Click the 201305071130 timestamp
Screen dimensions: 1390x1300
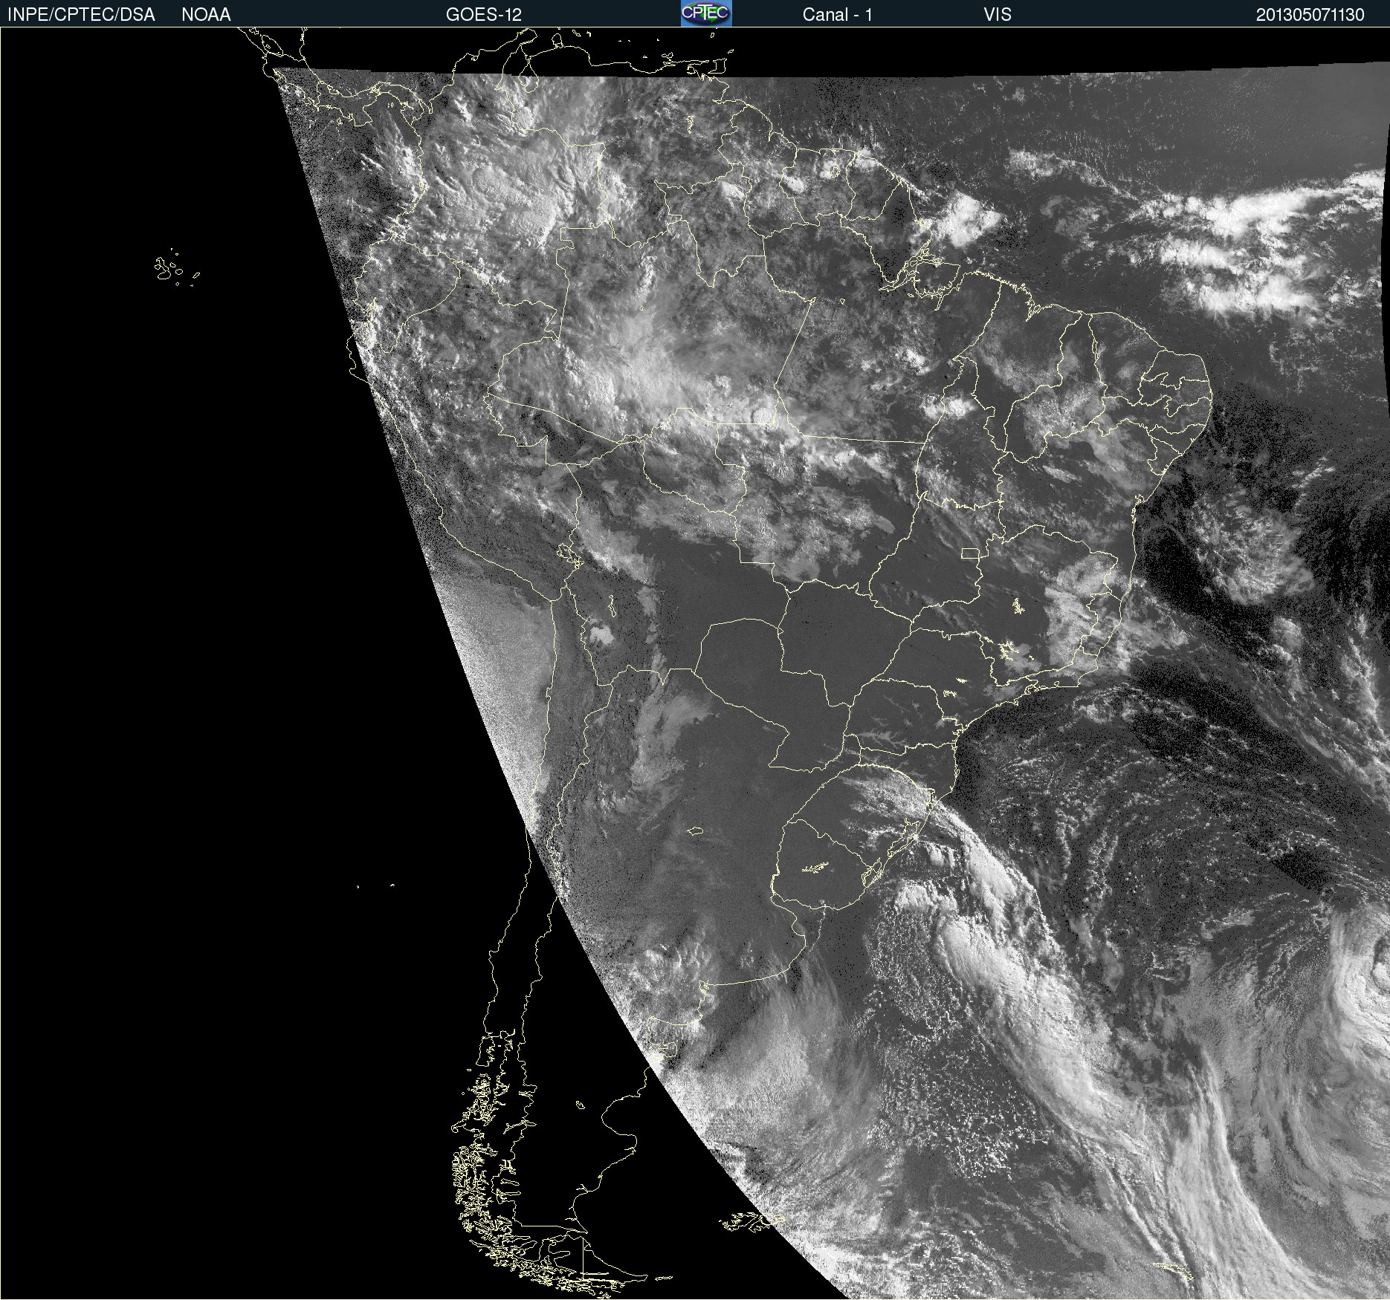pyautogui.click(x=1310, y=15)
